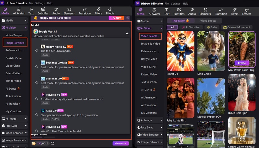
Task: Click the notification bell icon in banner
Action: 35,18
